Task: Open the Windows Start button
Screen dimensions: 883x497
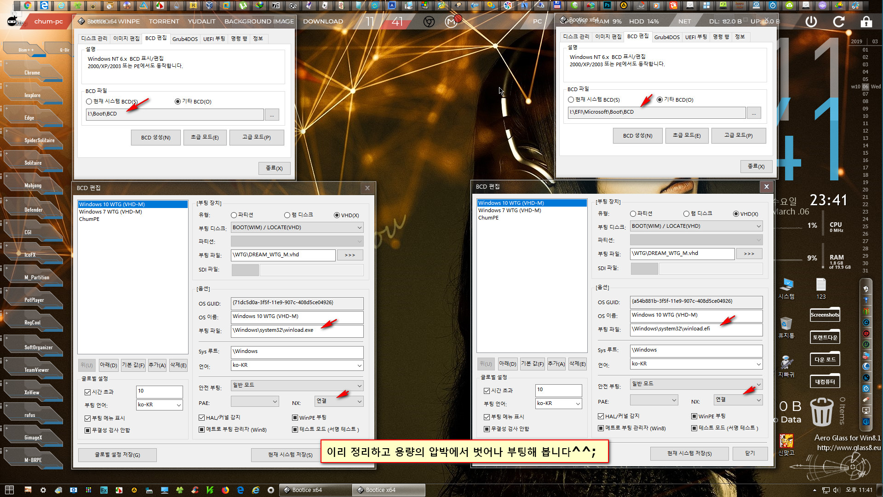Action: point(9,490)
